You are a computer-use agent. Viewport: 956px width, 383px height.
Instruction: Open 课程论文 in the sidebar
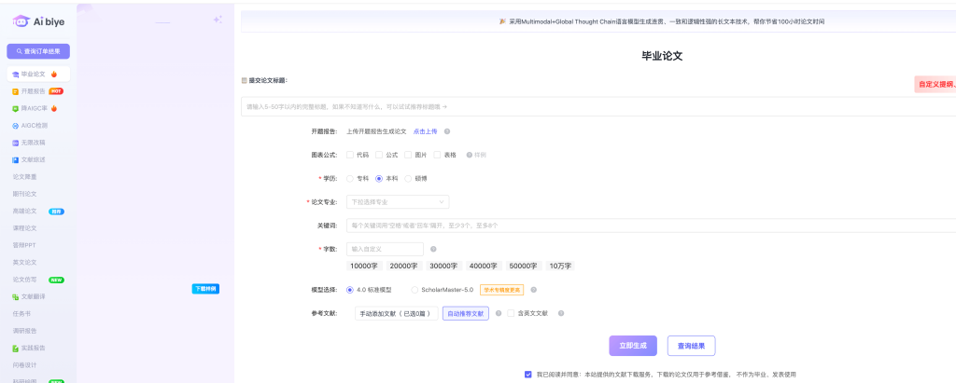coord(25,228)
